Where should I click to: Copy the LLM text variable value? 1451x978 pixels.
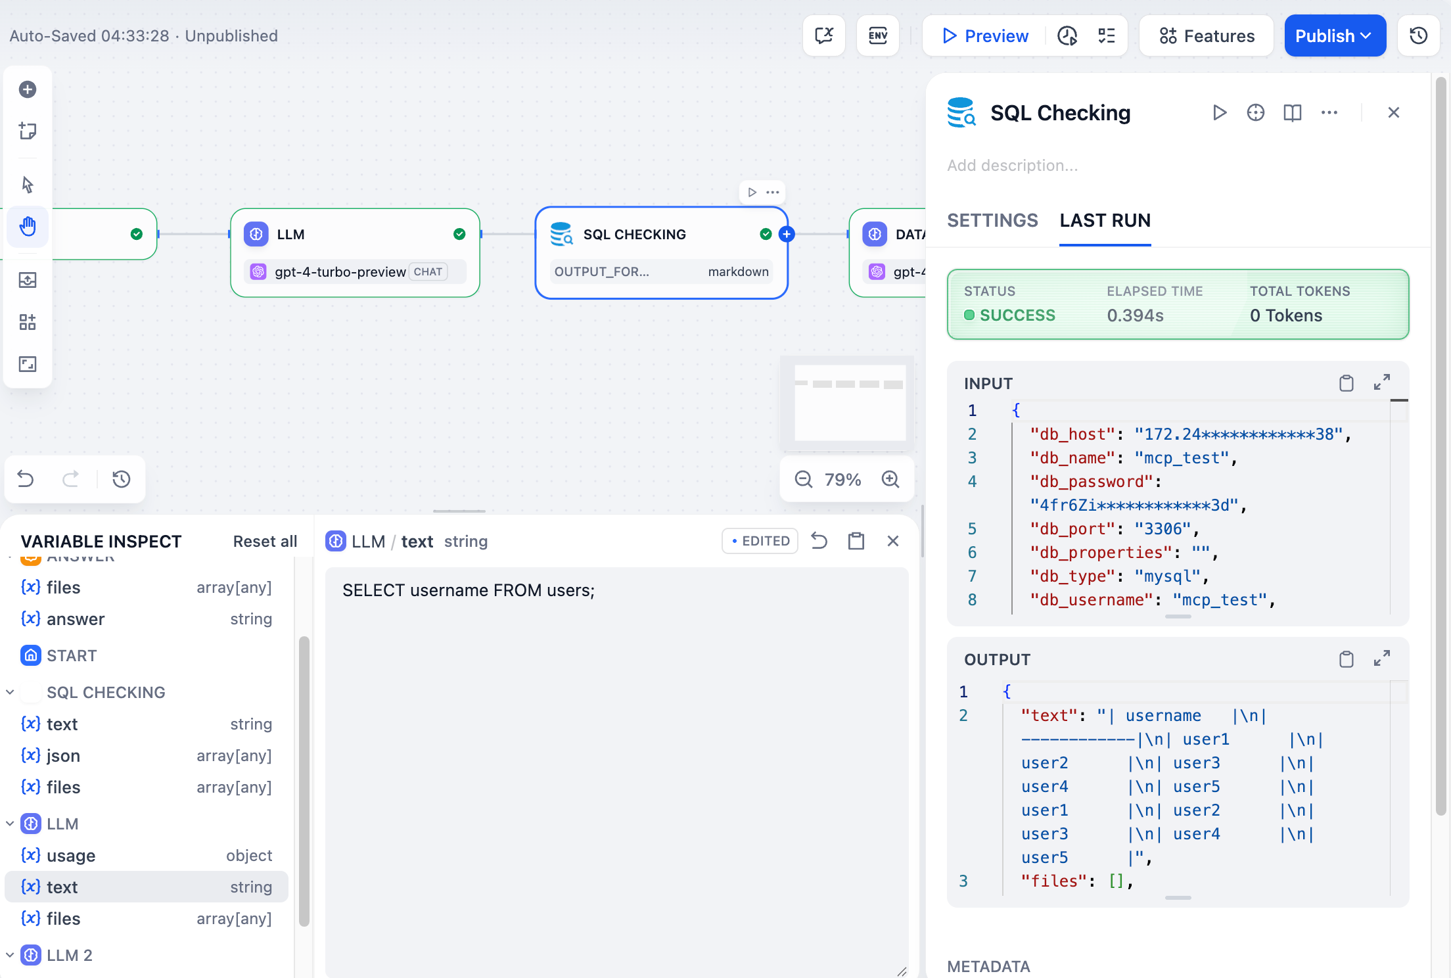click(856, 541)
